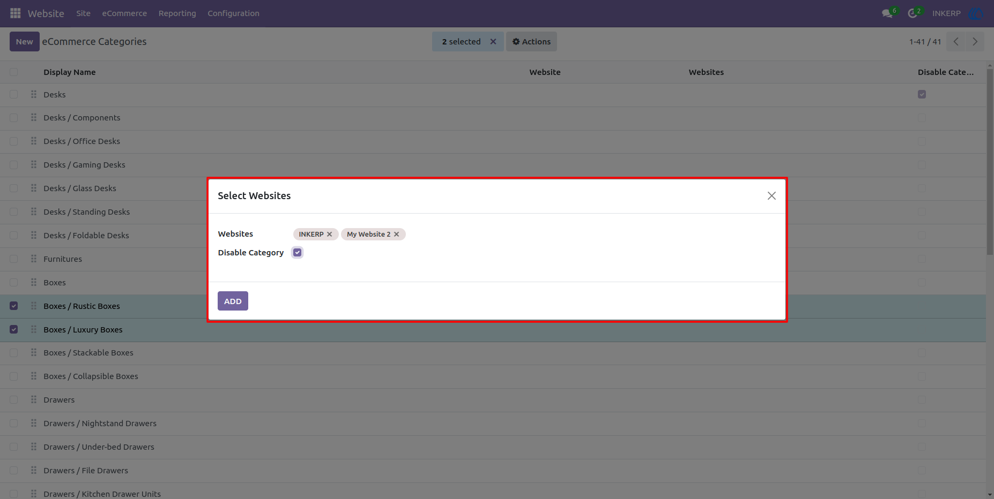The width and height of the screenshot is (994, 499).
Task: Go to next page arrow
Action: tap(975, 42)
